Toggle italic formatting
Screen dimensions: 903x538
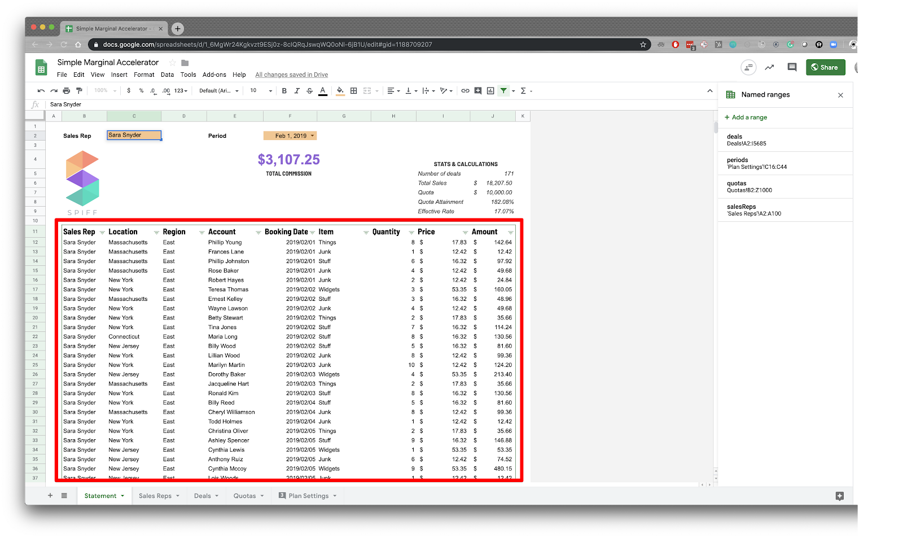point(297,90)
